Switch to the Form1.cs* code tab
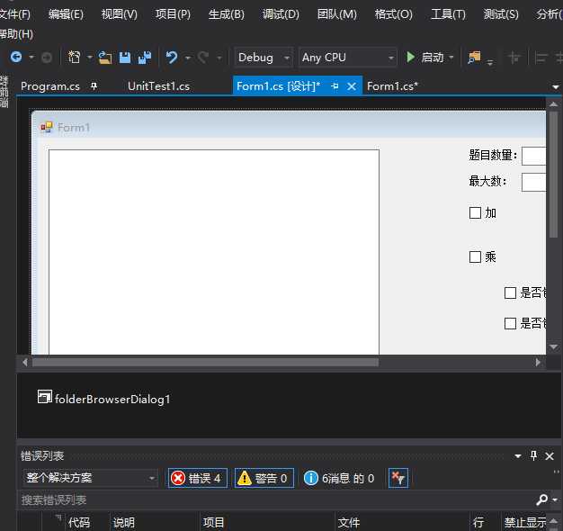The height and width of the screenshot is (531, 563). click(x=392, y=86)
